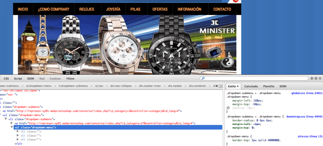Click the Minister watches banner image

[127, 44]
